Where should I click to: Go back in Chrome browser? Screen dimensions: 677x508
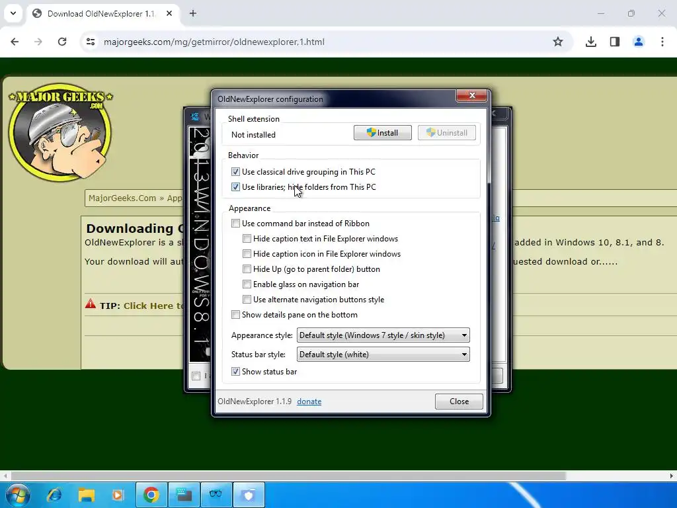pos(15,42)
